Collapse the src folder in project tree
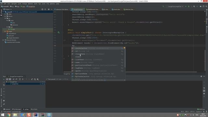The width and height of the screenshot is (208, 117). pyautogui.click(x=5, y=18)
